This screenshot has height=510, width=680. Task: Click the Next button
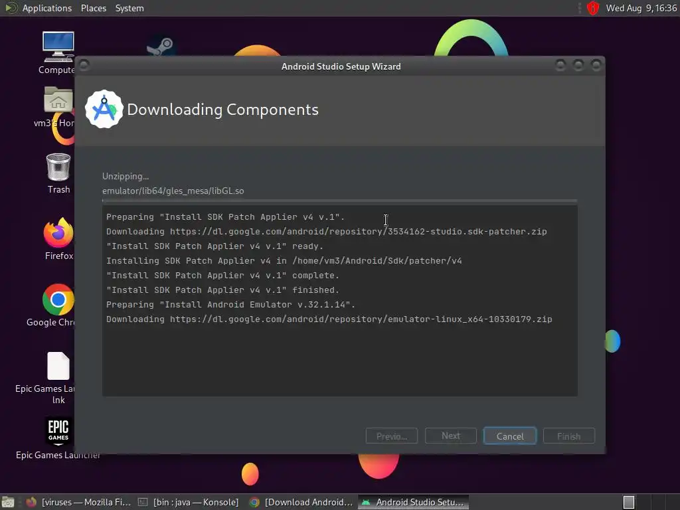pos(451,436)
